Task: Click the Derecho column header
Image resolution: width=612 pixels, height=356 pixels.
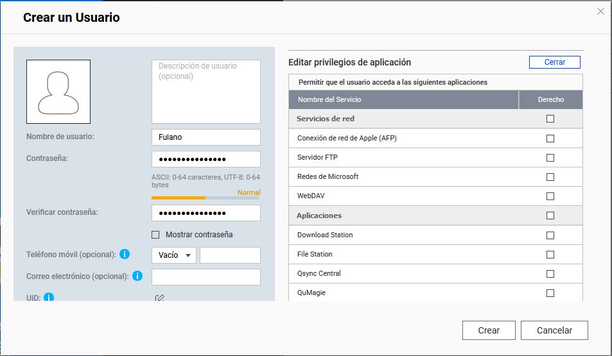Action: click(550, 100)
